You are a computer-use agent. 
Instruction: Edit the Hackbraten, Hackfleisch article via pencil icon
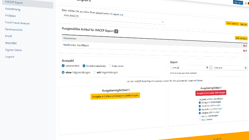[x=246, y=51]
